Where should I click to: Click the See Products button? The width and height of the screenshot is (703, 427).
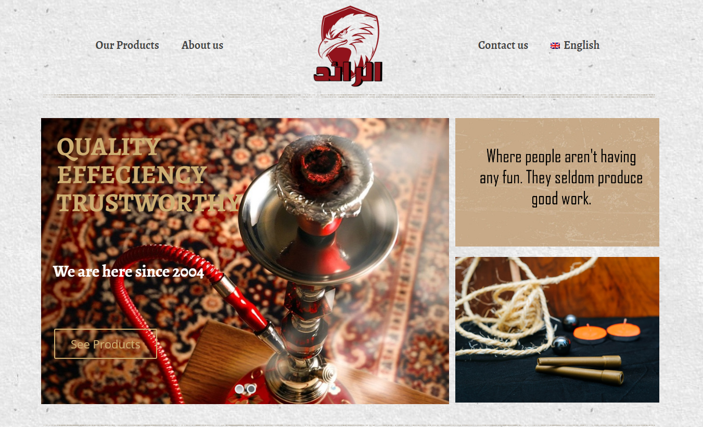tap(106, 344)
